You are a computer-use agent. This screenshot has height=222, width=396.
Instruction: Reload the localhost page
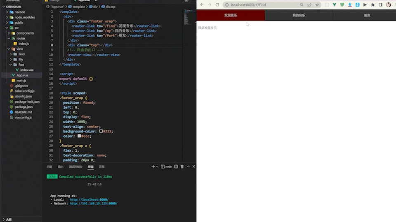click(x=217, y=5)
